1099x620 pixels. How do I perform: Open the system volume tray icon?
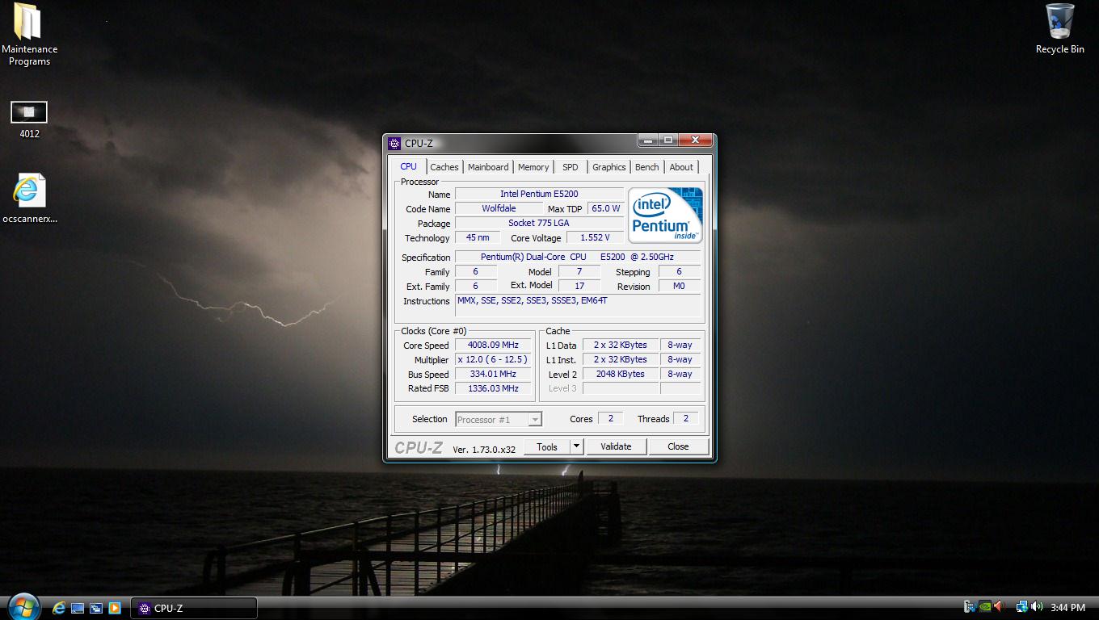1037,607
